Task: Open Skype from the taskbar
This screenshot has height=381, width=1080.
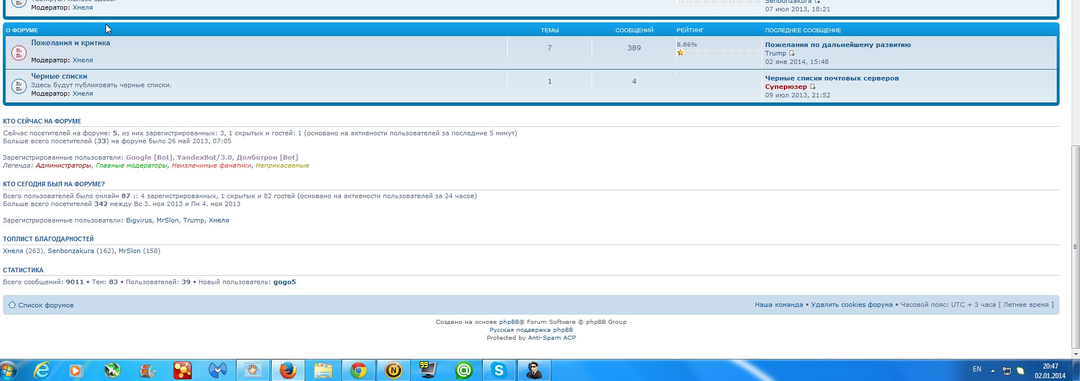Action: [499, 371]
